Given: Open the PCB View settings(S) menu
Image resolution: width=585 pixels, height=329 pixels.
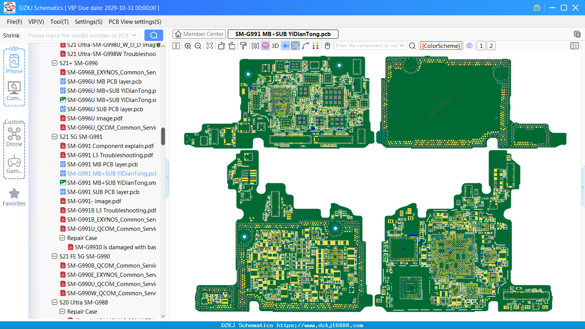Looking at the screenshot, I should [x=135, y=22].
